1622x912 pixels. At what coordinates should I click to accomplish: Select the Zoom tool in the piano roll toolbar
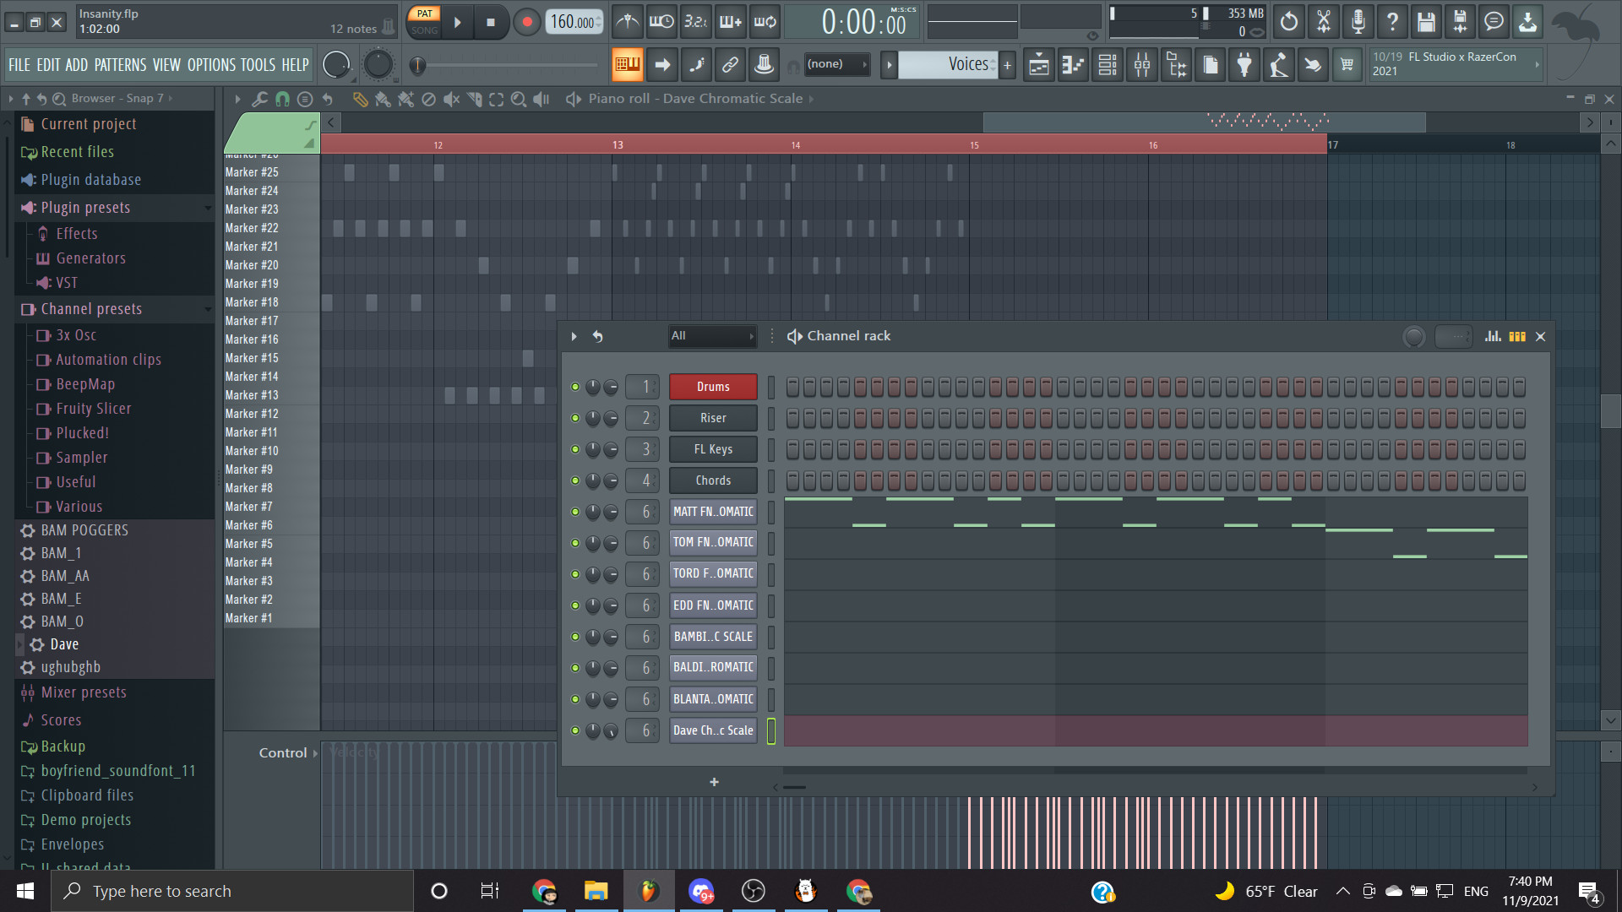pyautogui.click(x=519, y=100)
